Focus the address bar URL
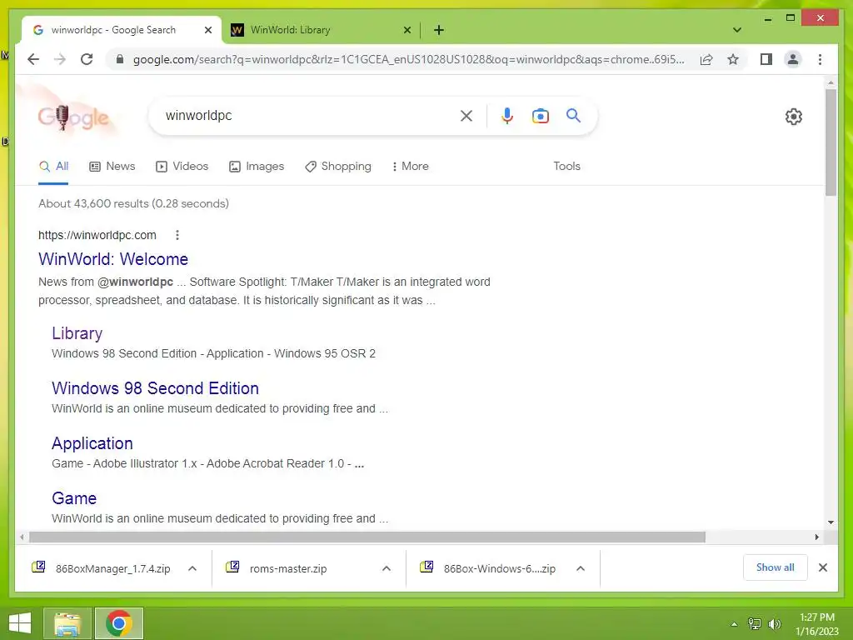This screenshot has width=853, height=640. [x=408, y=59]
